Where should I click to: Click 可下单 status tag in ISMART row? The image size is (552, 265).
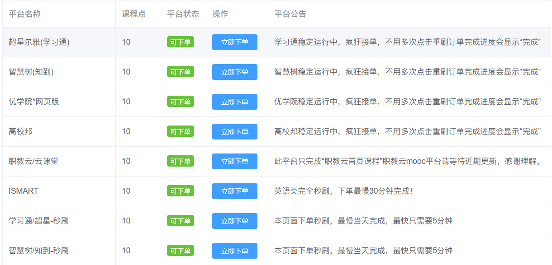click(x=181, y=191)
